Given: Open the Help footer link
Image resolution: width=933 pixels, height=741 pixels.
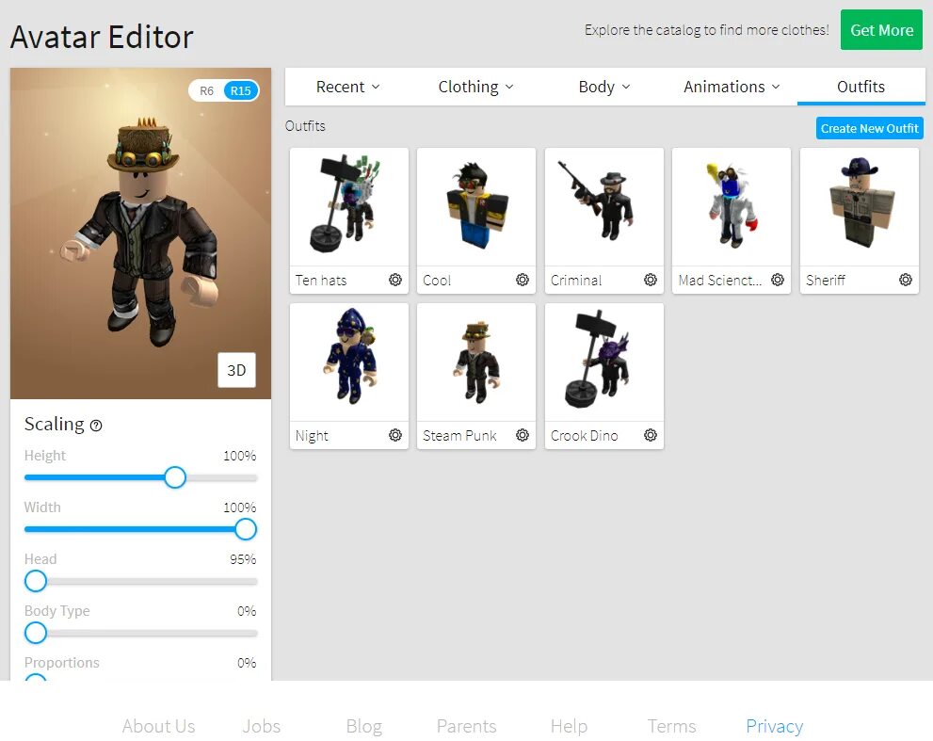Looking at the screenshot, I should (x=569, y=726).
